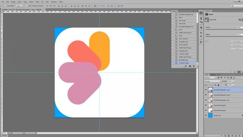
Task: Filter layers by pixel layers icon
Action: coord(218,78)
